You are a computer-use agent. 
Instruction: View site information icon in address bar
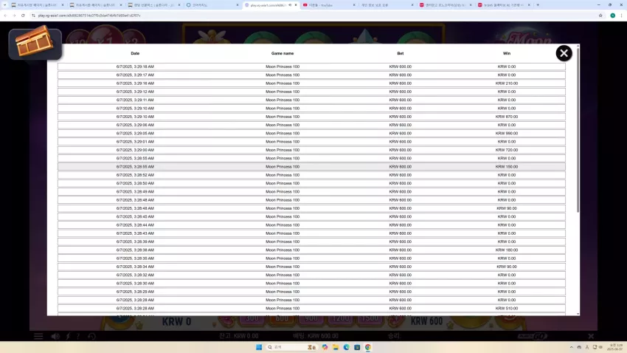tap(34, 16)
